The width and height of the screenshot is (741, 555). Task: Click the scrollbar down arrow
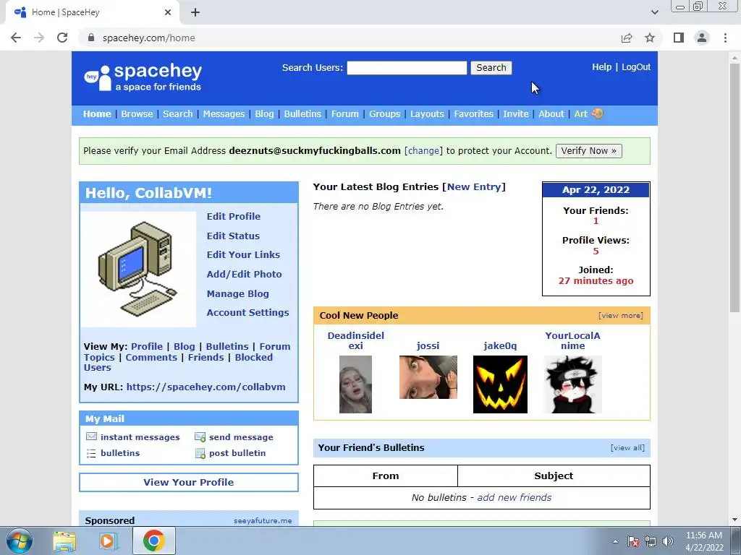coord(734,520)
